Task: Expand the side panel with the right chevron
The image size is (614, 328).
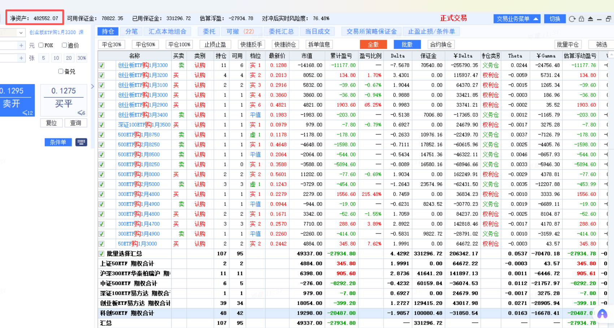Action: (x=92, y=86)
